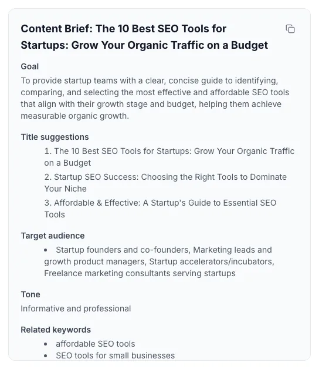Screen dimensions: 319x369
Task: Click the Target audience heading
Action: [x=53, y=236]
